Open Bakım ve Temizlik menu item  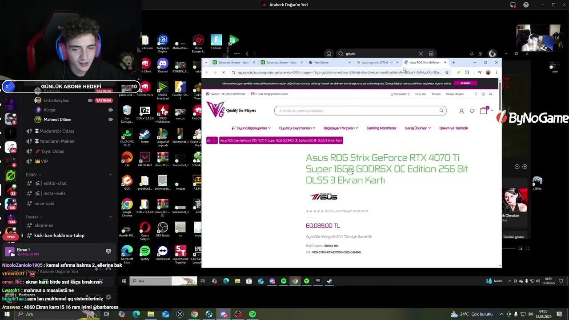(x=453, y=128)
